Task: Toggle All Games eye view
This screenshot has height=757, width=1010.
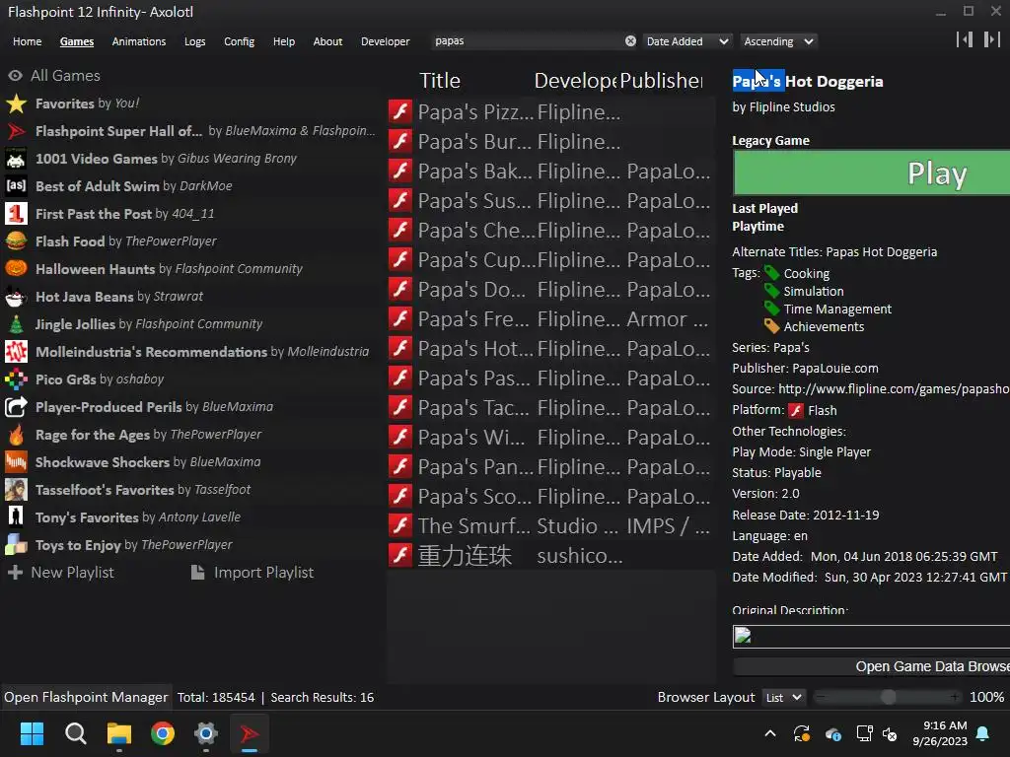Action: click(16, 75)
